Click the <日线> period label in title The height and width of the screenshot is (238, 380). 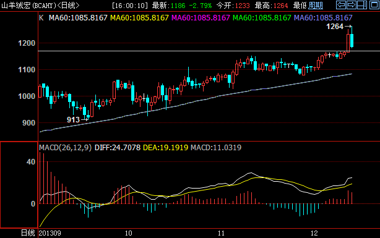[x=69, y=6]
